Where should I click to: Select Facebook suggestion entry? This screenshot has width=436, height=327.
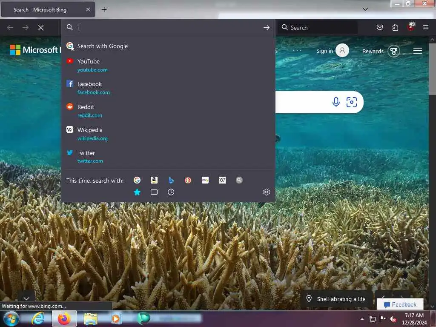[168, 88]
